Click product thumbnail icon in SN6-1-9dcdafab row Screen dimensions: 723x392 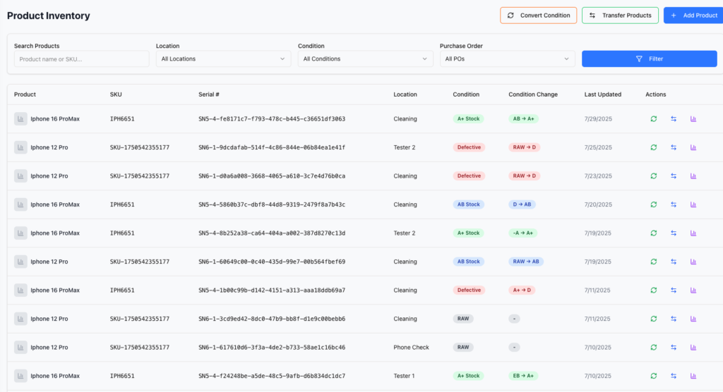pyautogui.click(x=20, y=147)
